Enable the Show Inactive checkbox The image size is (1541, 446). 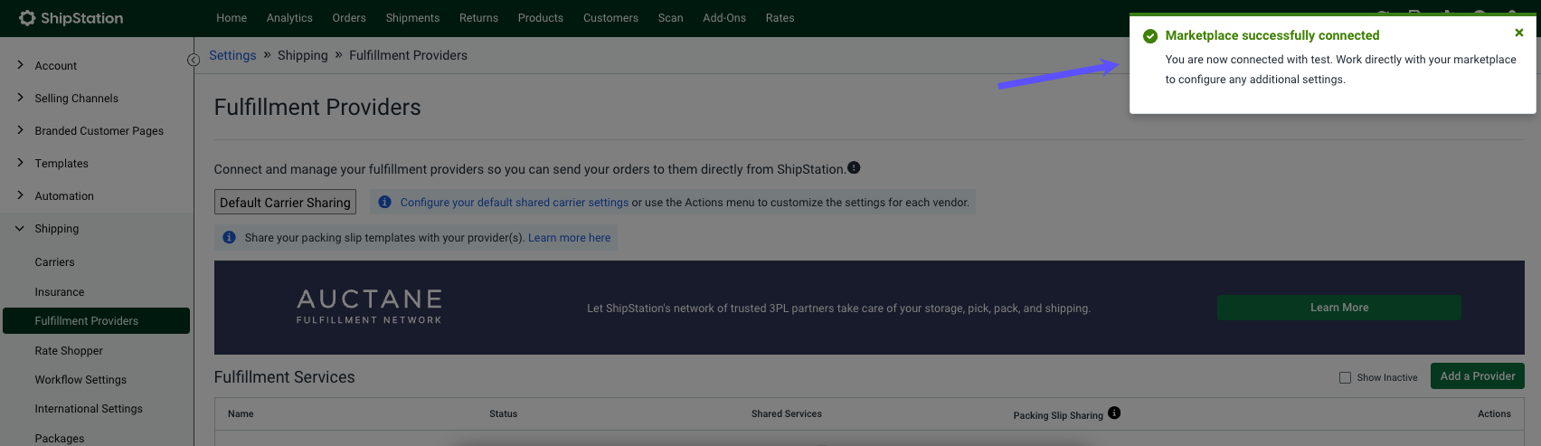click(1345, 377)
